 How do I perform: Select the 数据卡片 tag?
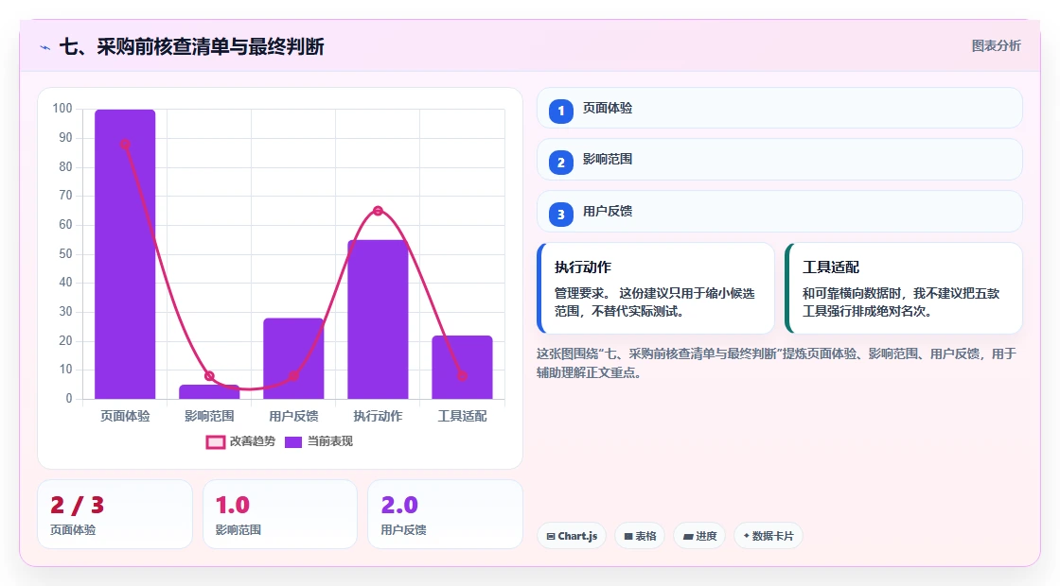point(768,536)
